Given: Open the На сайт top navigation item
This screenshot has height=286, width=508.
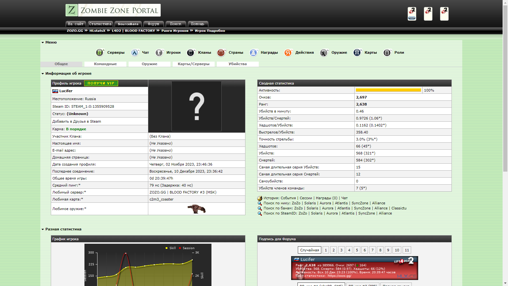Looking at the screenshot, I should 76,24.
